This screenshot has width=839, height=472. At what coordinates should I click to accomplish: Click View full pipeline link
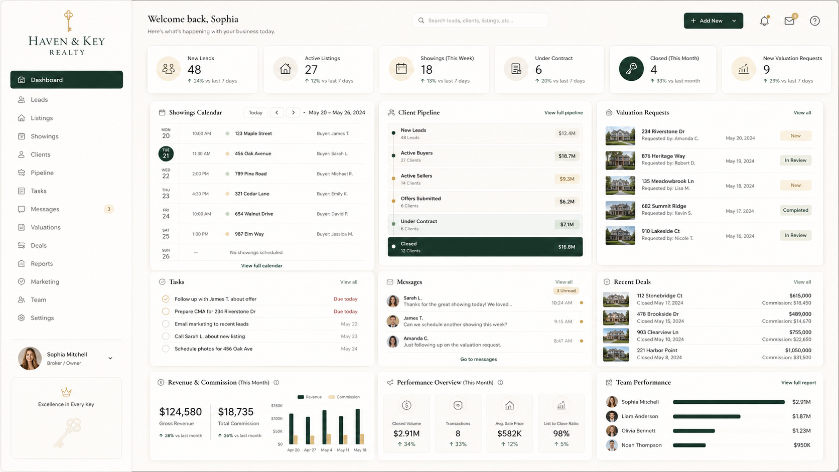point(564,113)
